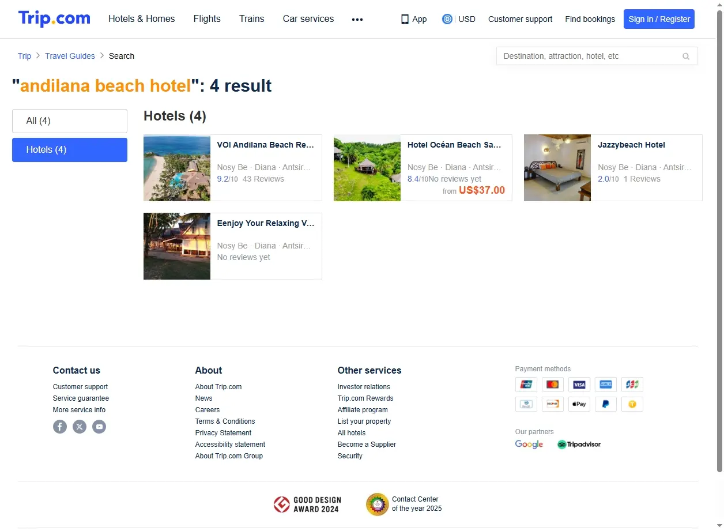724x531 pixels.
Task: Click the Contact Center award badge
Action: (x=404, y=504)
